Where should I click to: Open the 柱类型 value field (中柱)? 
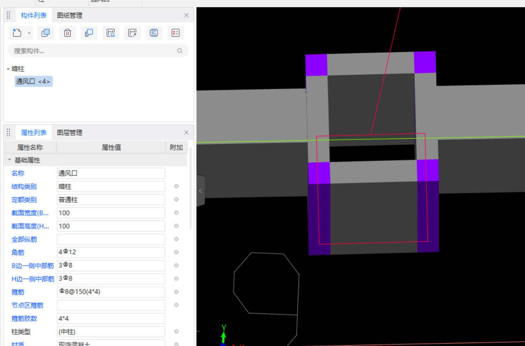tap(111, 332)
